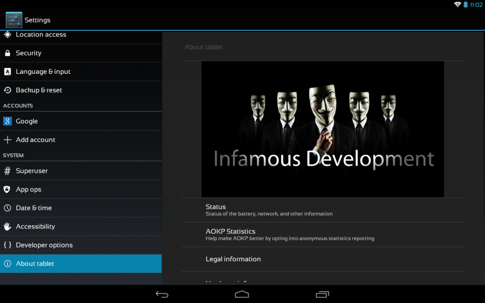The width and height of the screenshot is (485, 303).
Task: Click the Location access target icon
Action: 8,35
